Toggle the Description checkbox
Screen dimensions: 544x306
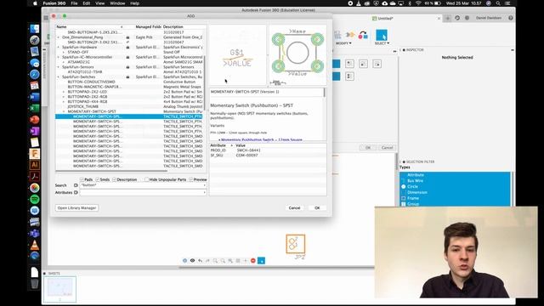(115, 179)
